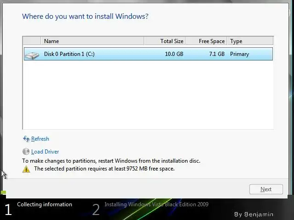
Task: Sort by the Name column header
Action: click(92, 41)
